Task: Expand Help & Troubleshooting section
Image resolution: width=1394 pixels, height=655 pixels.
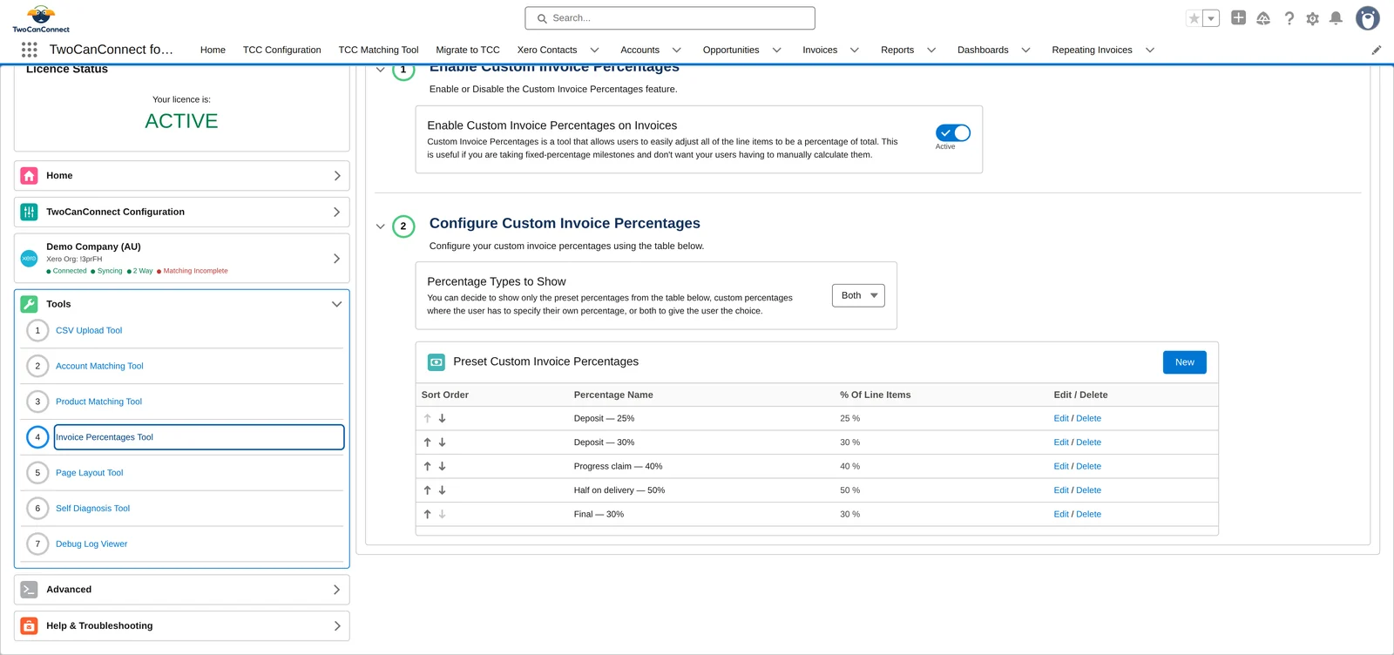Action: 336,626
